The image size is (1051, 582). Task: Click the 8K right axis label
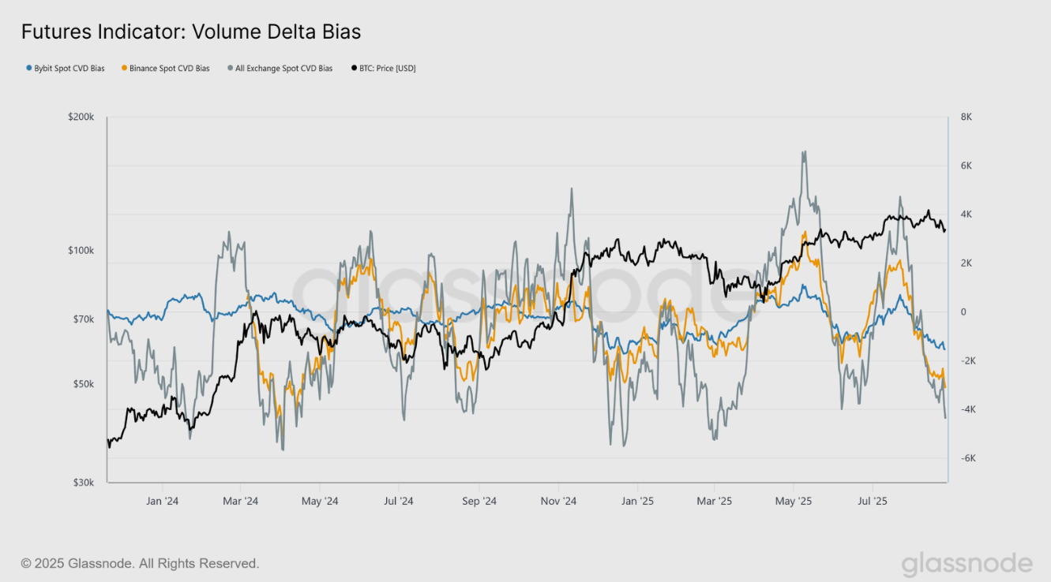pos(966,117)
